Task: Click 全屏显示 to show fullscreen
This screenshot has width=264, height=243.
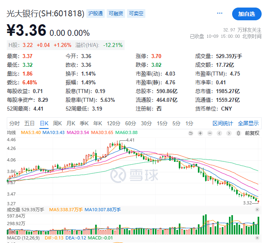Action: pyautogui.click(x=248, y=123)
